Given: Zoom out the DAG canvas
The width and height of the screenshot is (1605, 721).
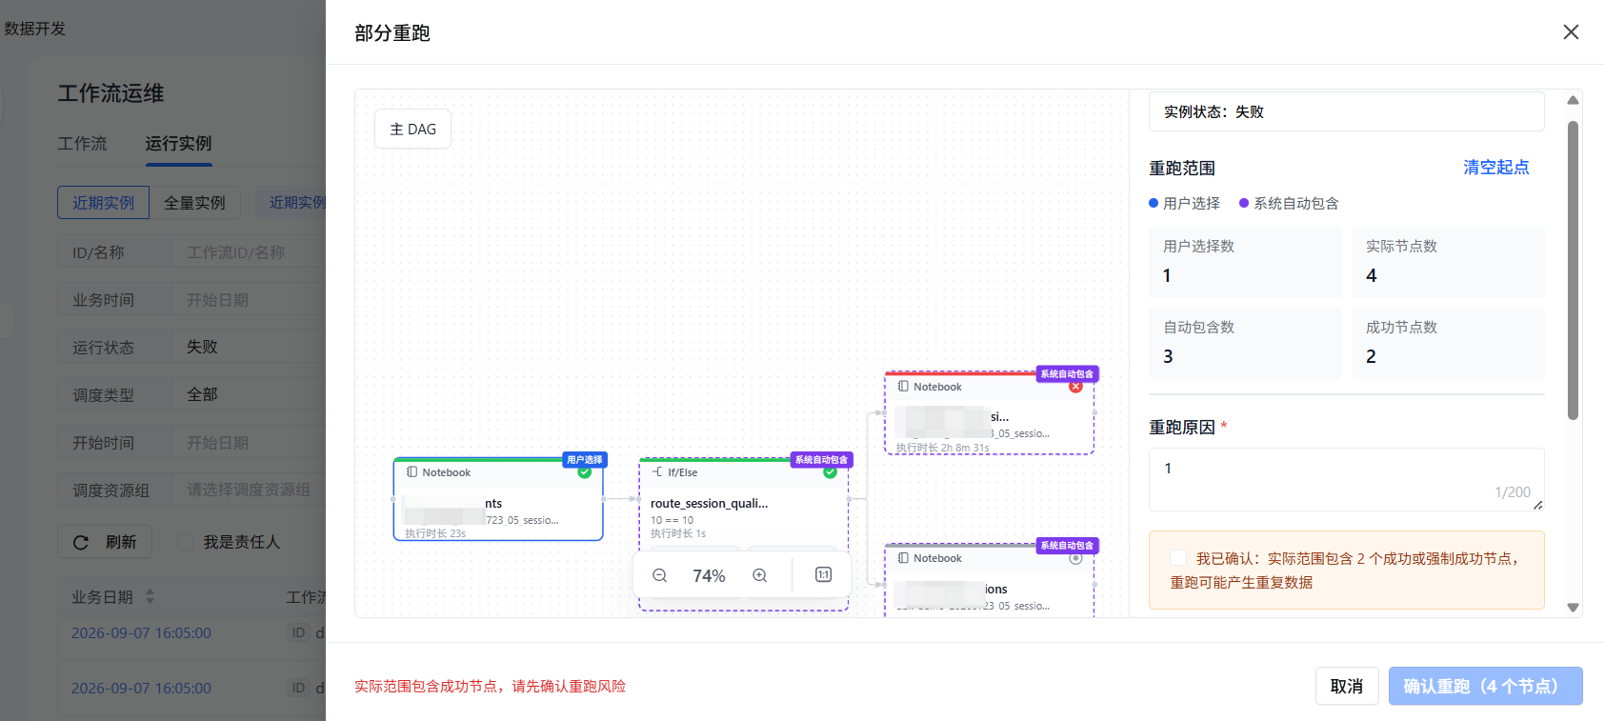Looking at the screenshot, I should (x=659, y=575).
